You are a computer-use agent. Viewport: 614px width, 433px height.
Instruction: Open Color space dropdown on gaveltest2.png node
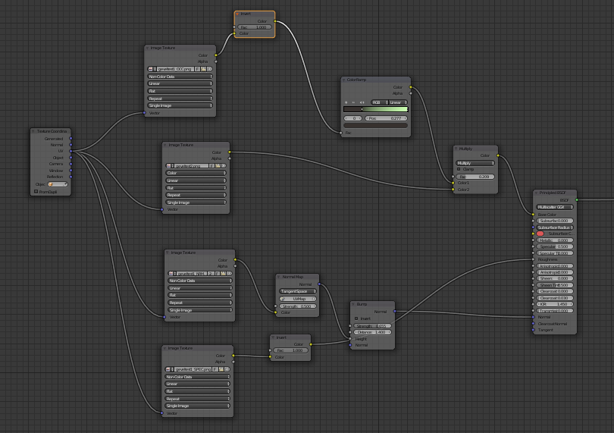[x=196, y=173]
